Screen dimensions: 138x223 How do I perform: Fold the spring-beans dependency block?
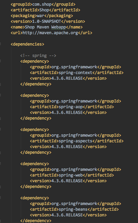tap(0, 198)
